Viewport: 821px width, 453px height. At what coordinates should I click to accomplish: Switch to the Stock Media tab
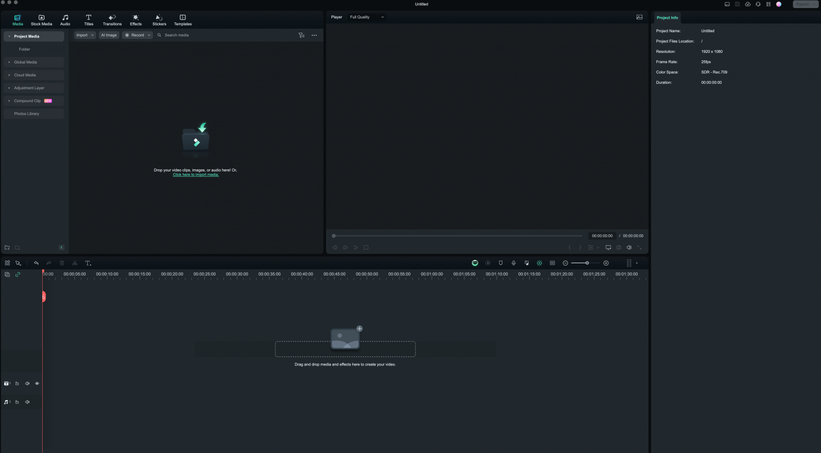click(x=41, y=20)
